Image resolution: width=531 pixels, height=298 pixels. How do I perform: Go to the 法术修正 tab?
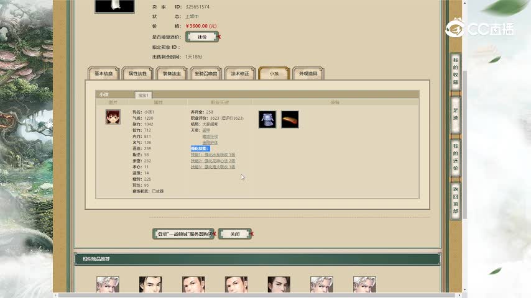[x=240, y=73]
